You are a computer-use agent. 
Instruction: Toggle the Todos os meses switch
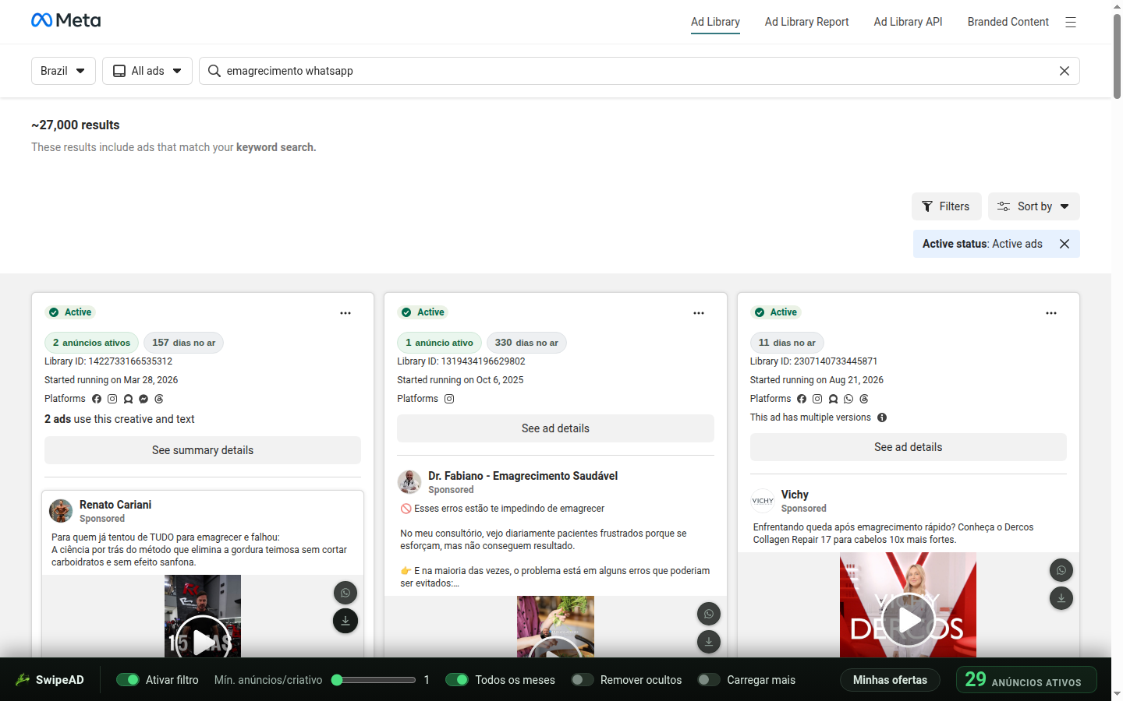[457, 680]
